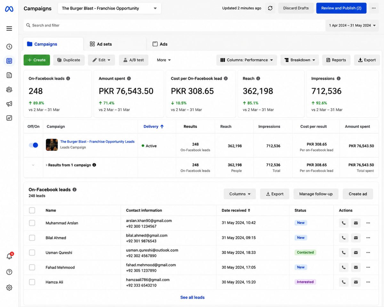The image size is (384, 307).
Task: Click Review and Publish (2)
Action: point(341,8)
